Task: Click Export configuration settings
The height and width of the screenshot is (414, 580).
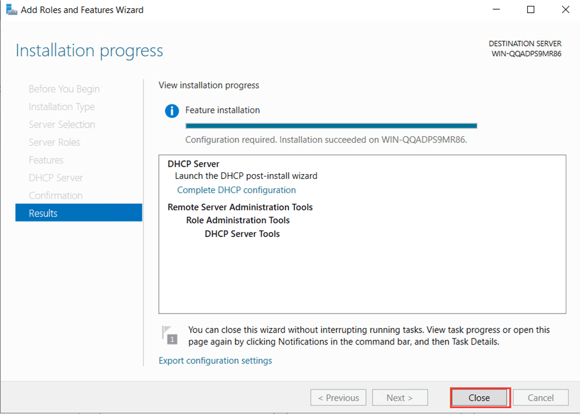Action: tap(215, 361)
